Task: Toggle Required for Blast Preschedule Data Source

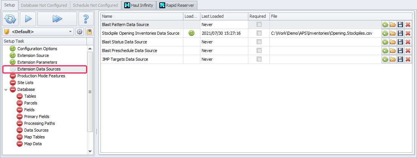Action: pos(259,51)
